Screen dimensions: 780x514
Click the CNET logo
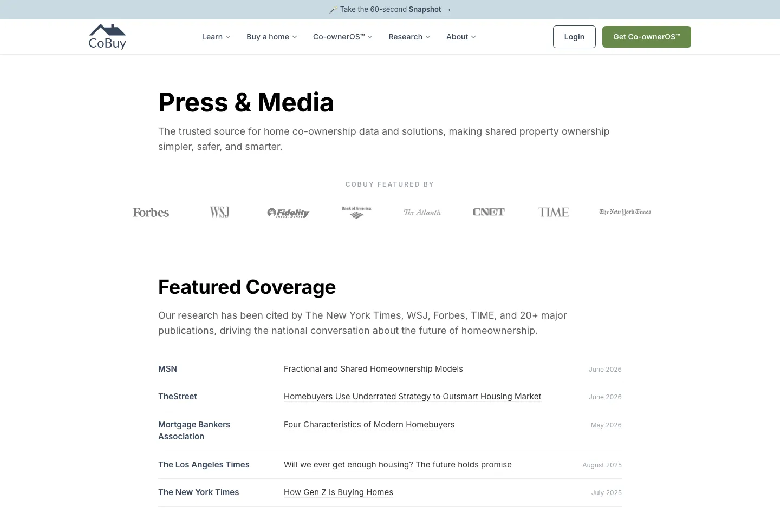pyautogui.click(x=489, y=212)
